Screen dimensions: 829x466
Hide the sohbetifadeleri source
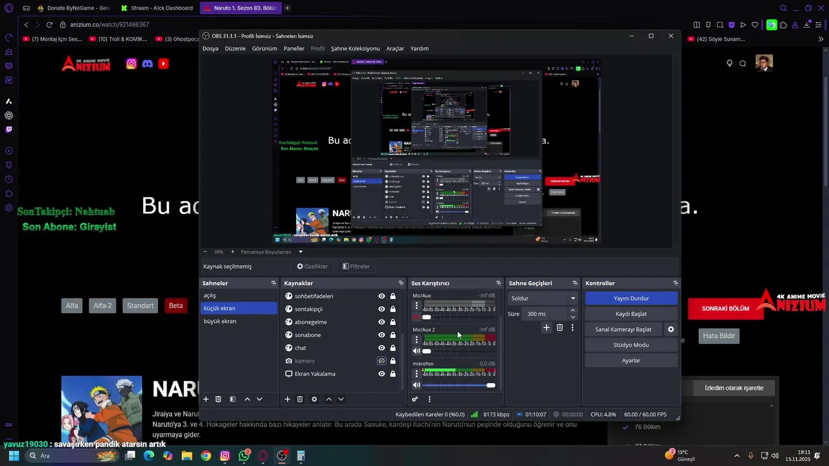tap(381, 296)
